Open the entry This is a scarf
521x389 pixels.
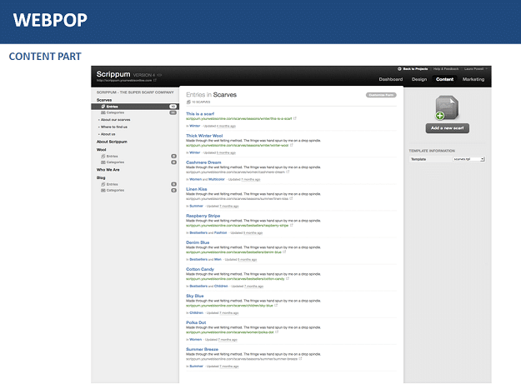pyautogui.click(x=200, y=114)
